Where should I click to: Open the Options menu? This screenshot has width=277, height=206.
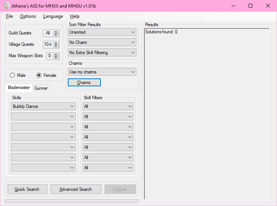(x=28, y=16)
